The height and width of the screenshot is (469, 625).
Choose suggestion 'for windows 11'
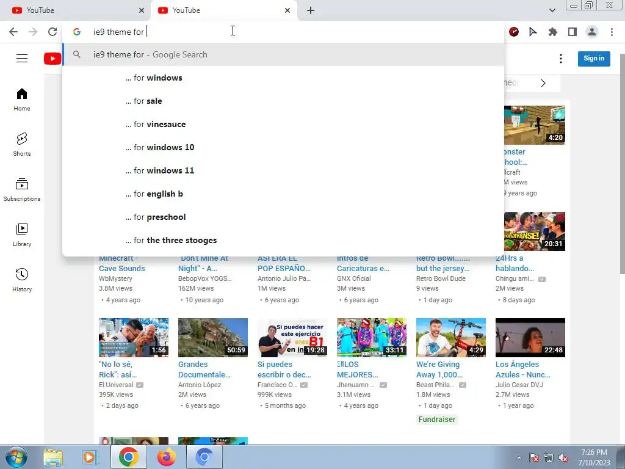283,171
